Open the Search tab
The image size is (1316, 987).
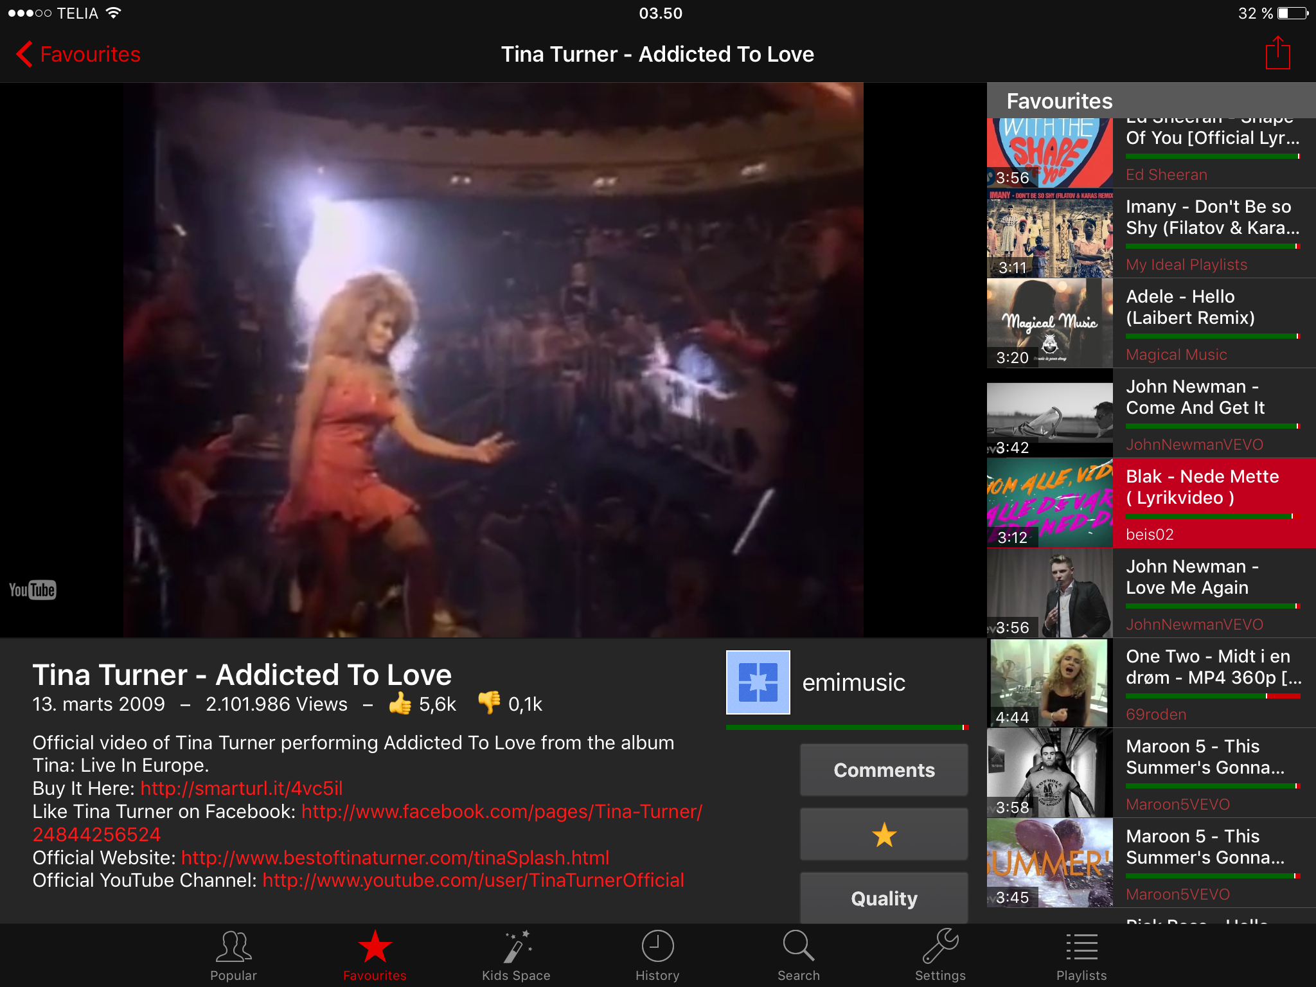(799, 956)
